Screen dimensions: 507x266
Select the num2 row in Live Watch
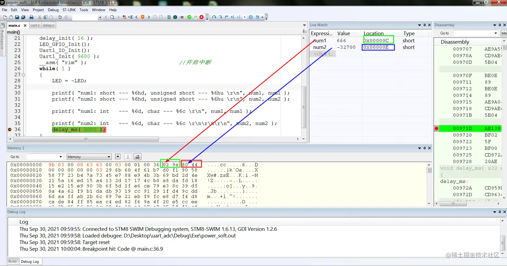(x=371, y=47)
